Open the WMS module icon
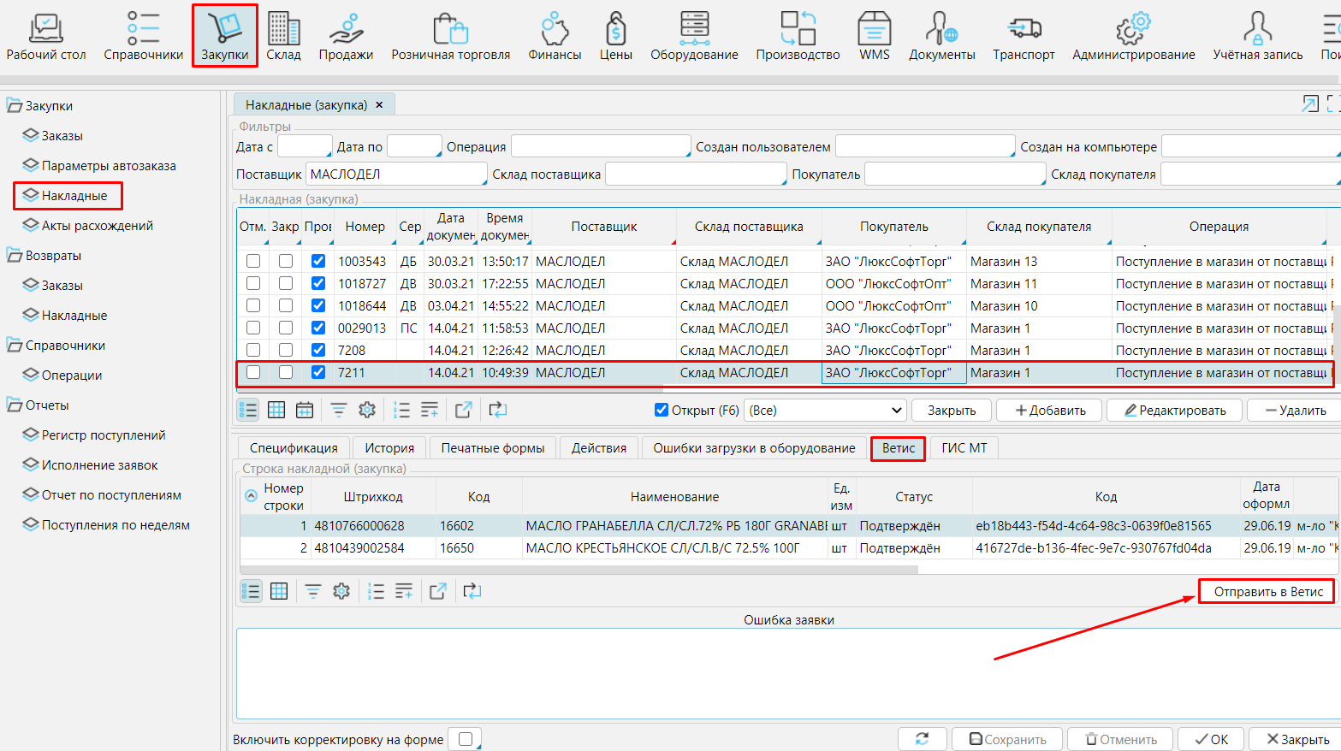Viewport: 1341px width, 751px height. pyautogui.click(x=874, y=29)
